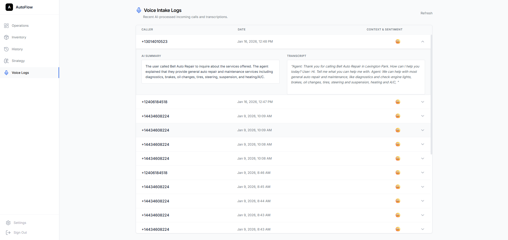The width and height of the screenshot is (508, 240).
Task: Expand the Jan 9 8:46 AM call details
Action: click(x=422, y=173)
